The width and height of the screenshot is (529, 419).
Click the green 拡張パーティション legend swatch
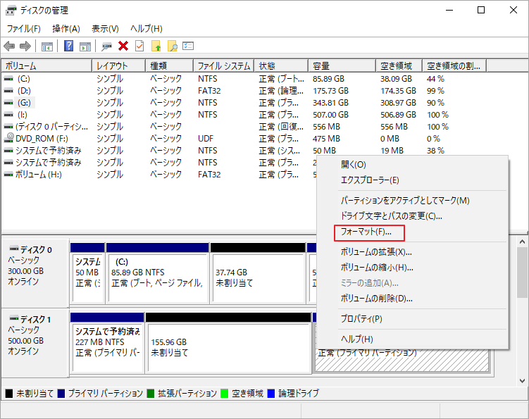pyautogui.click(x=151, y=394)
